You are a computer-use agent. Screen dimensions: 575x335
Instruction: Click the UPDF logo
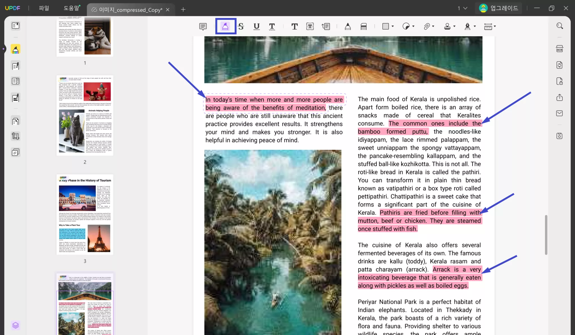point(13,8)
